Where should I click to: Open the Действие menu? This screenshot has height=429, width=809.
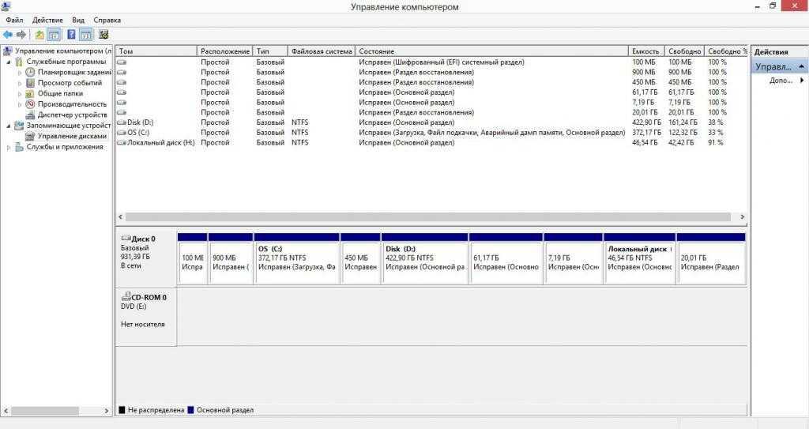[47, 20]
